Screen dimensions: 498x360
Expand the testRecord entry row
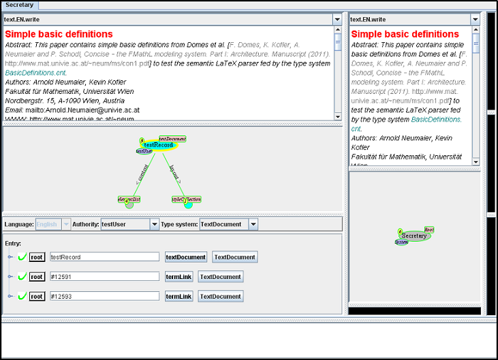10,257
